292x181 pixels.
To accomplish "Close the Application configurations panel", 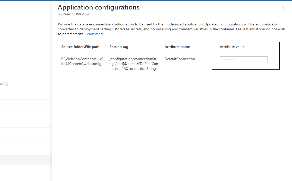I will click(284, 8).
